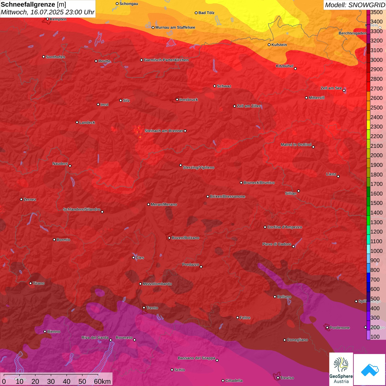The width and height of the screenshot is (386, 386).
Task: Click the Meran/Merano label
Action: (x=164, y=204)
